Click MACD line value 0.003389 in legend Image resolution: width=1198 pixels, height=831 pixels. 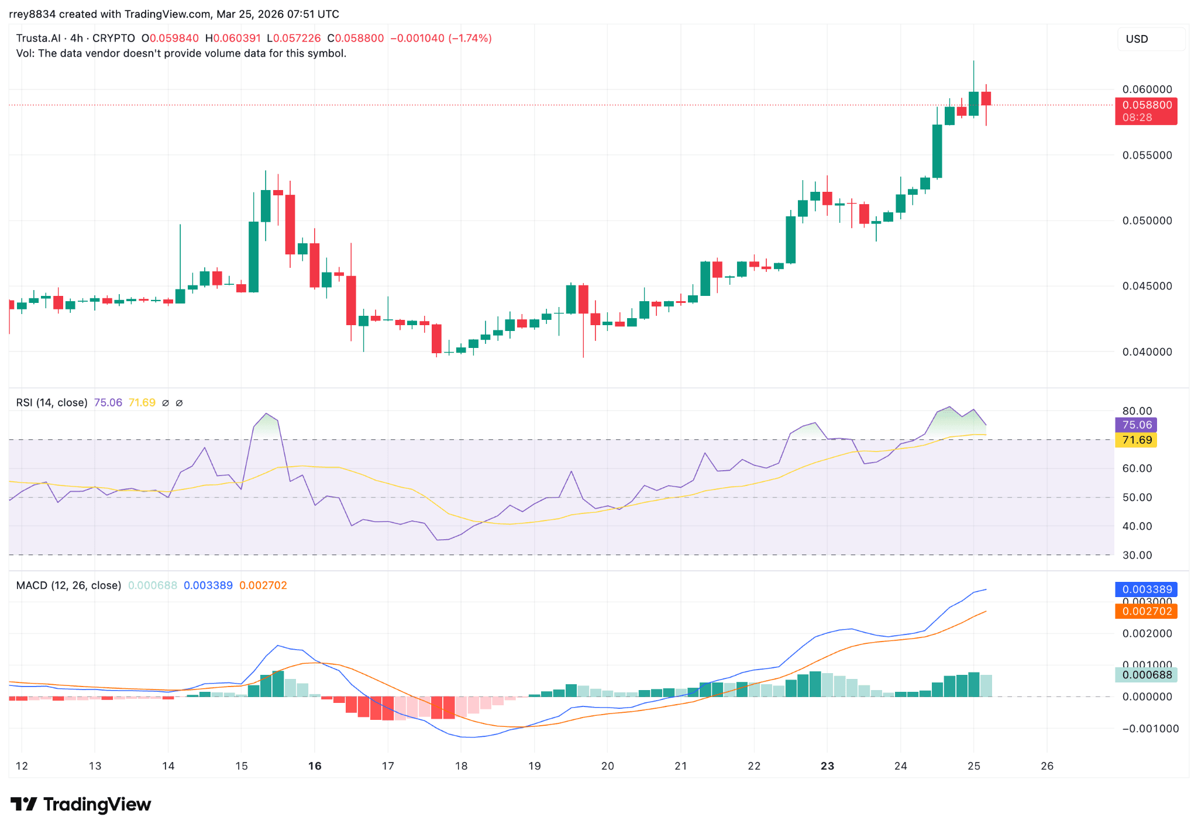pos(208,585)
